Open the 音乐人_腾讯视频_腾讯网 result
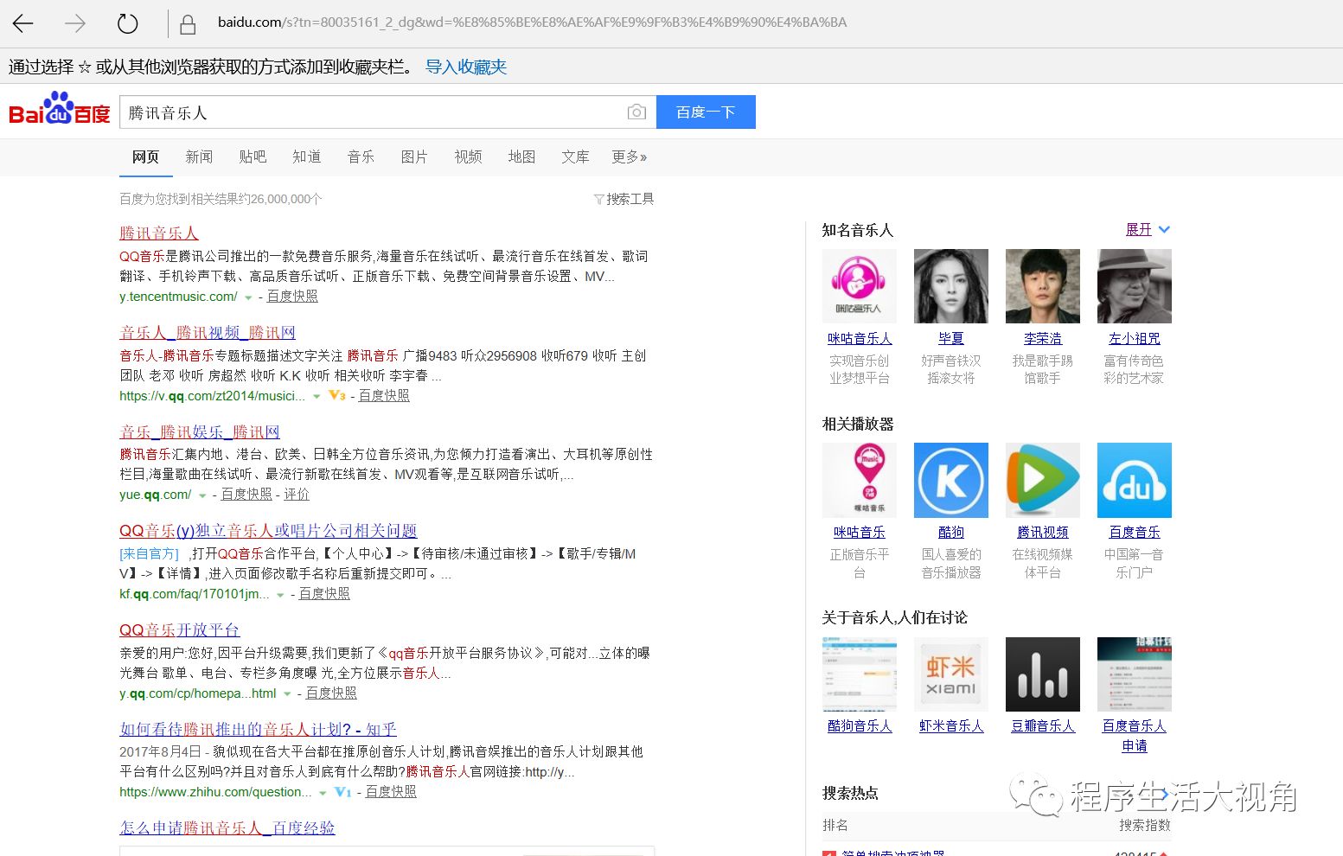Viewport: 1343px width, 856px height. (x=208, y=333)
